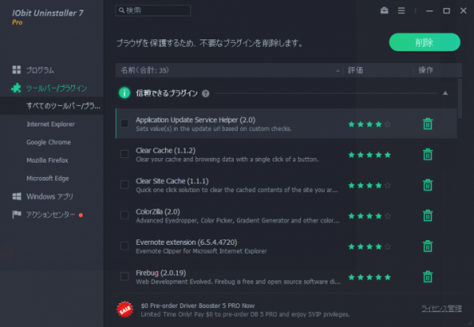
Task: Click the green info icon for trusted plugins
Action: click(x=125, y=93)
